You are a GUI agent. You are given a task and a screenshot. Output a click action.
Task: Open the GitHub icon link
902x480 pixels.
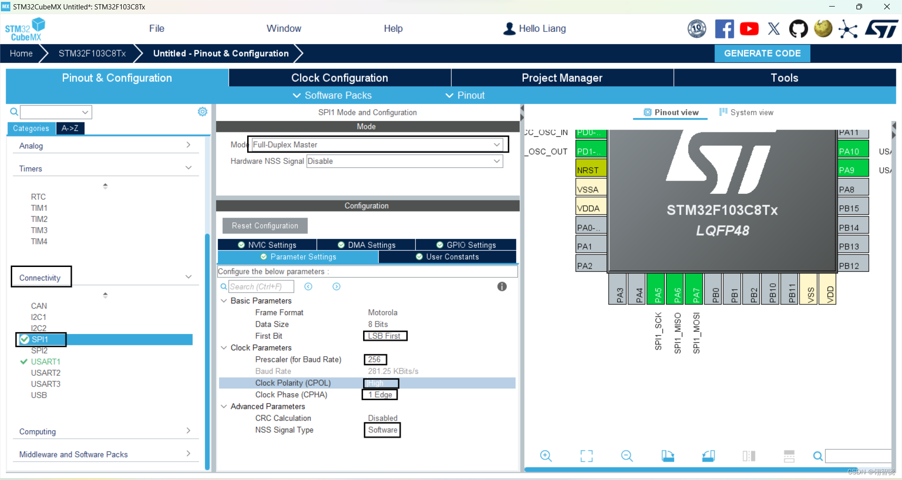coord(798,29)
